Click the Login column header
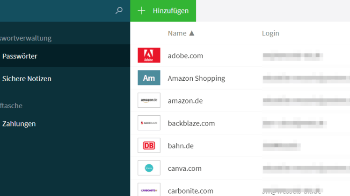Viewport: 350px width, 196px height. tap(270, 34)
